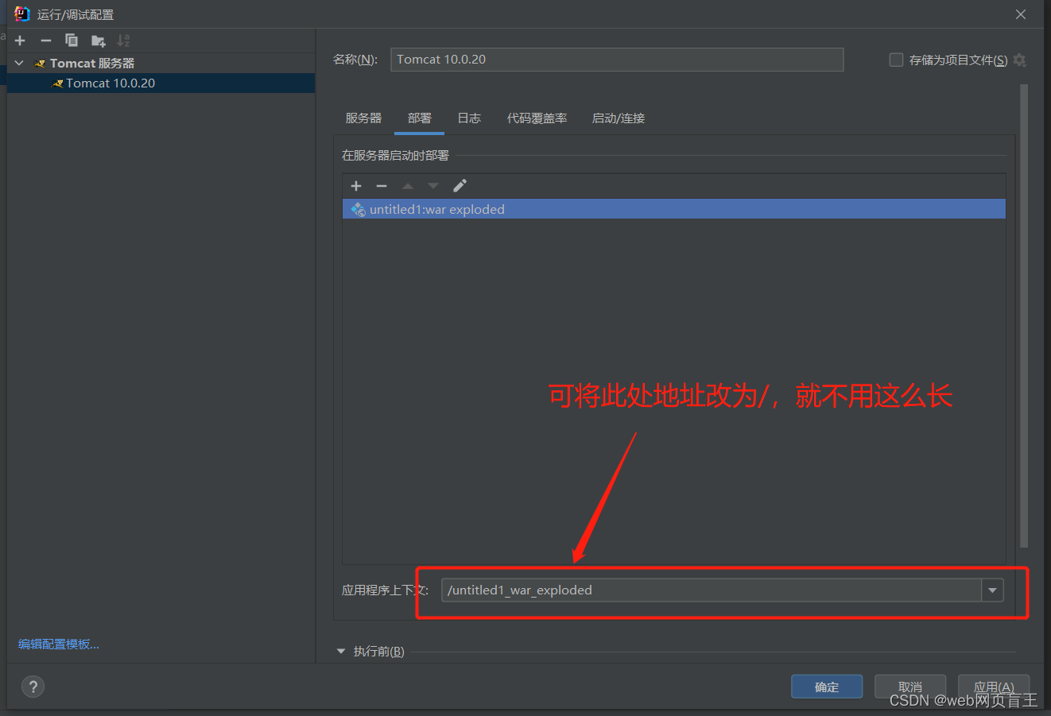Screen dimensions: 1051x716
Task: Collapse the Tomcat 服务器 tree node
Action: tap(19, 63)
